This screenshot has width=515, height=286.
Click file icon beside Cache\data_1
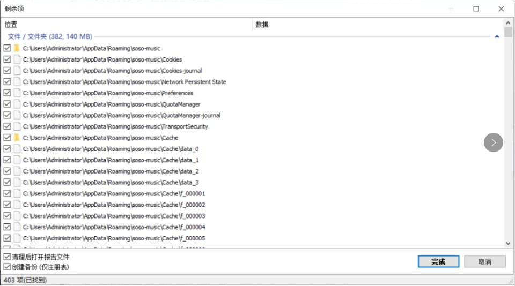coord(17,160)
